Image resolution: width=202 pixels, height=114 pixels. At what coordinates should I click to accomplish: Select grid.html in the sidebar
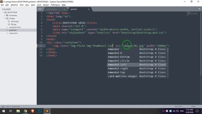(x=13, y=30)
